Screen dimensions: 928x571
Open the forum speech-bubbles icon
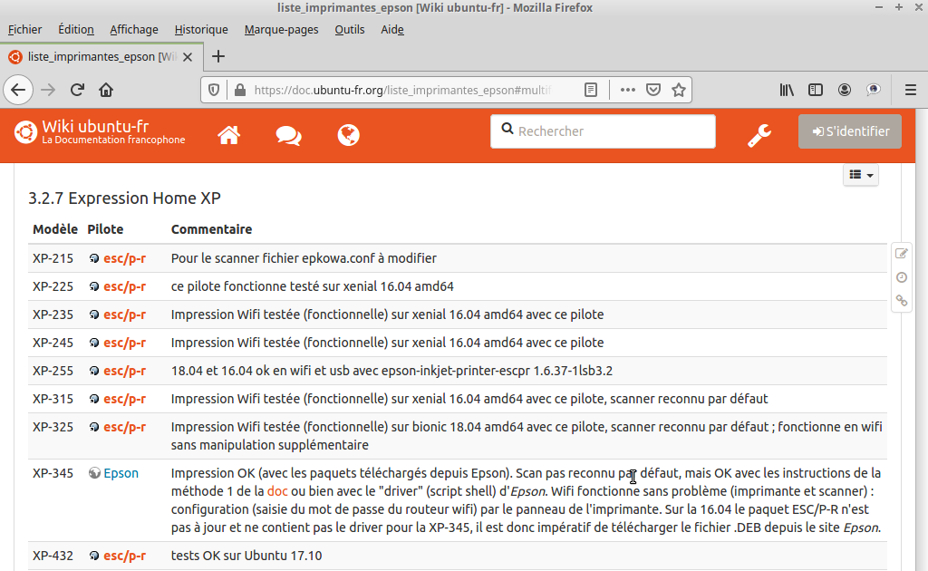point(289,136)
